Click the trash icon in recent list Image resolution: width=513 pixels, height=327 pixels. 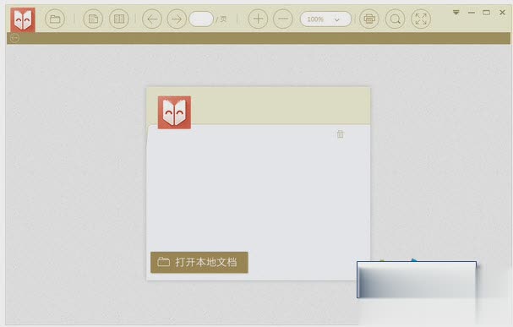pyautogui.click(x=341, y=134)
